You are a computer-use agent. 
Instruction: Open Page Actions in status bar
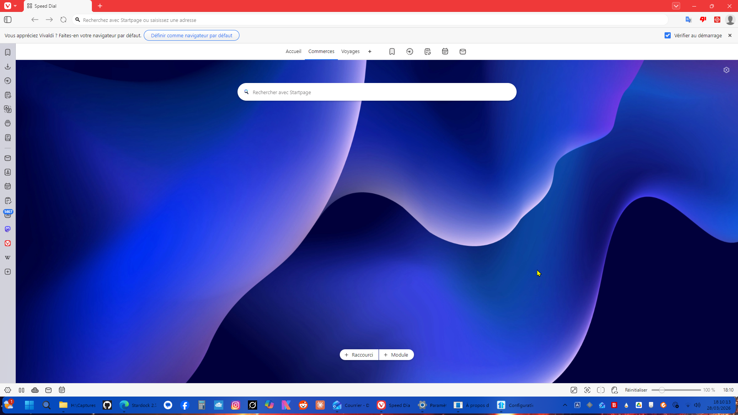(x=615, y=390)
